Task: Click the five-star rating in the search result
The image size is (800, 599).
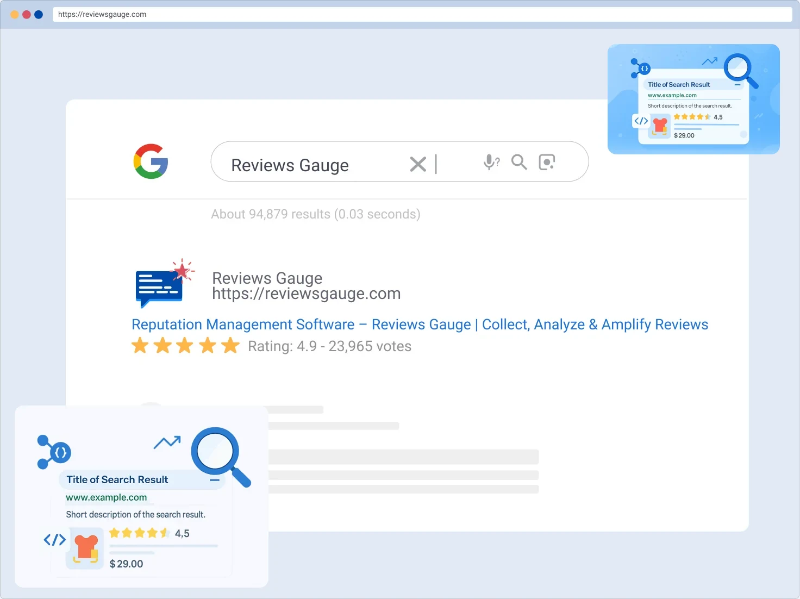Action: pos(185,345)
